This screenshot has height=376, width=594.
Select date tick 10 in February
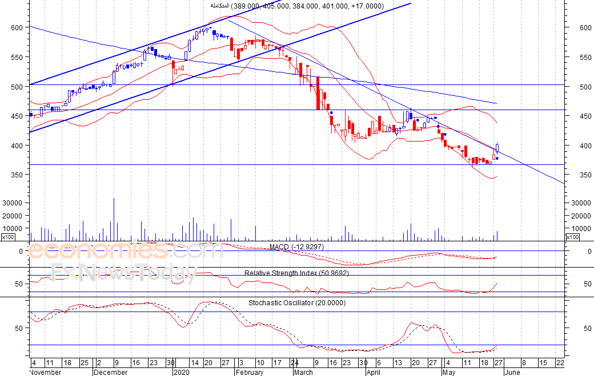point(260,363)
